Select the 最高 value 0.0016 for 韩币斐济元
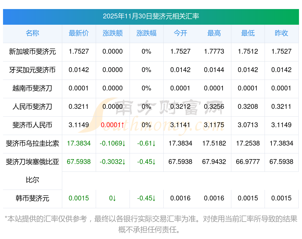This screenshot has height=239, width=302. (x=214, y=198)
